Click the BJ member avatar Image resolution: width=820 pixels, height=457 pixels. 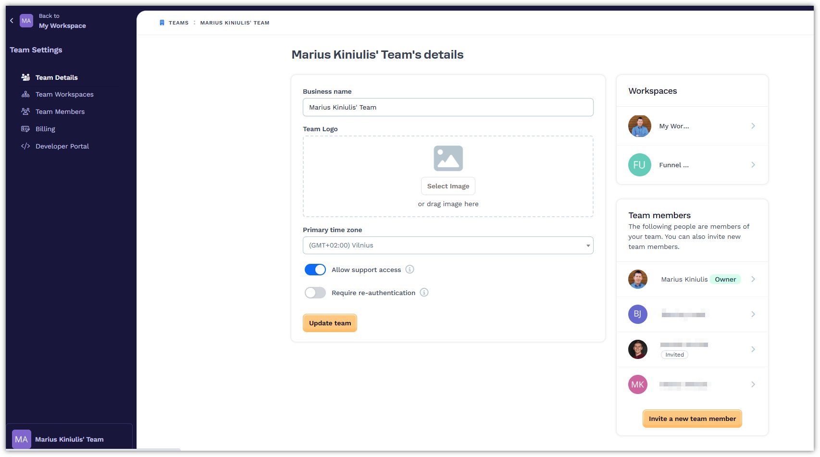click(x=637, y=314)
